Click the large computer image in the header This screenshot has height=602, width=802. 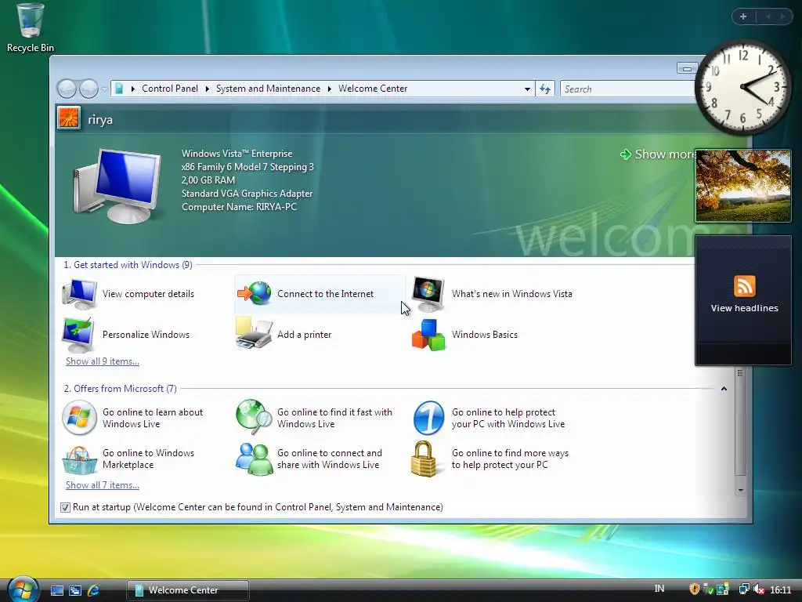(x=117, y=186)
